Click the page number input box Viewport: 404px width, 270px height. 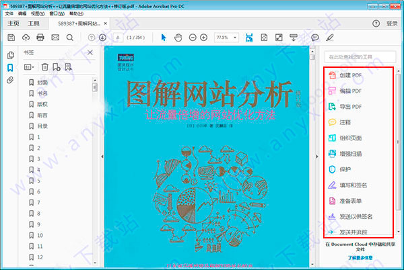[118, 38]
